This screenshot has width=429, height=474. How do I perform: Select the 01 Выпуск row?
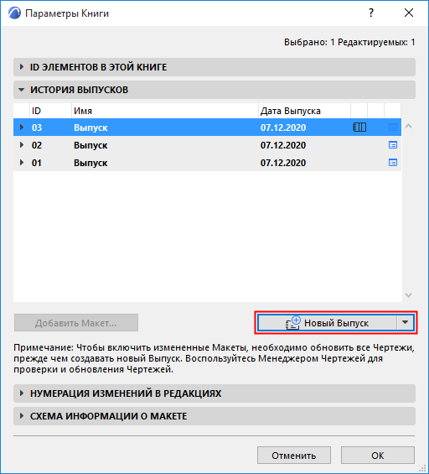(x=207, y=163)
